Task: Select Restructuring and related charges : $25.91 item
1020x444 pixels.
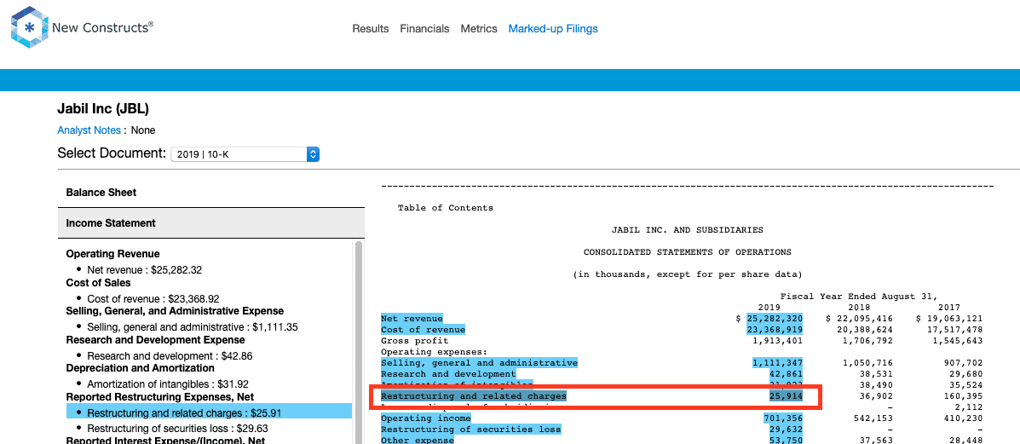Action: pyautogui.click(x=210, y=412)
